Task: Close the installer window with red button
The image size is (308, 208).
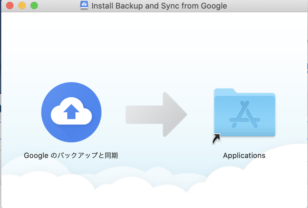Action: click(x=10, y=5)
